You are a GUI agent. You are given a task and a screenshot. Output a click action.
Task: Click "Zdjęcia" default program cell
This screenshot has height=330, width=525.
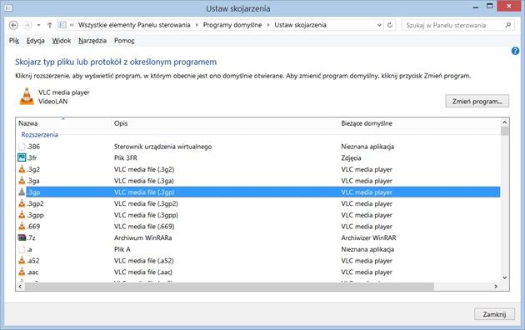pos(351,158)
